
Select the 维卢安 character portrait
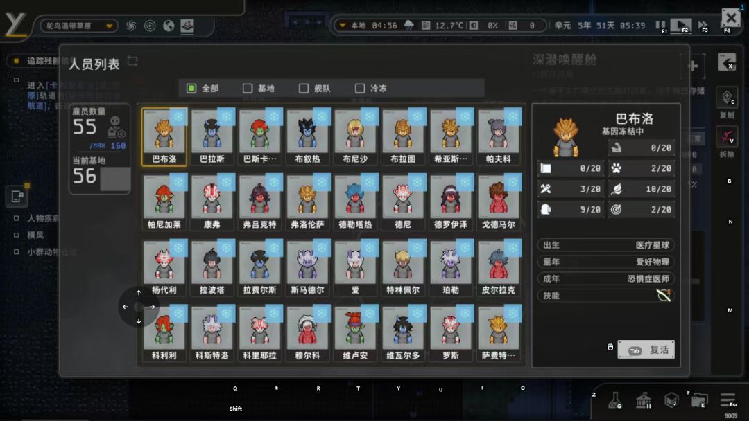[355, 333]
